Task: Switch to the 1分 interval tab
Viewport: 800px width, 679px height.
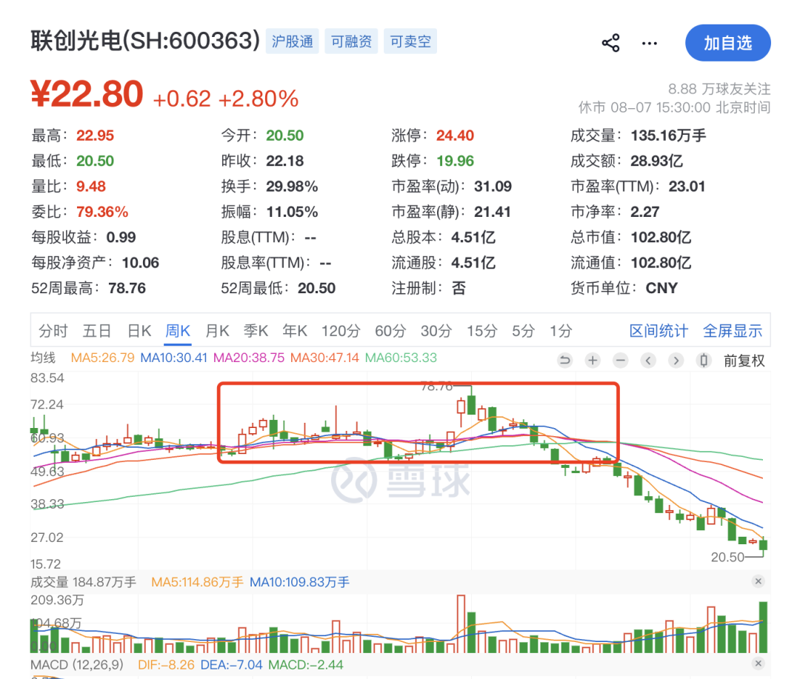Action: point(561,331)
